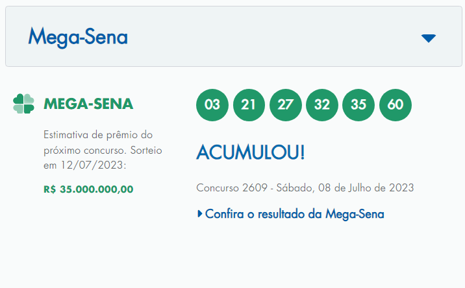Click the green clover logo icon
Viewport: 465px width, 288px height.
tap(23, 104)
